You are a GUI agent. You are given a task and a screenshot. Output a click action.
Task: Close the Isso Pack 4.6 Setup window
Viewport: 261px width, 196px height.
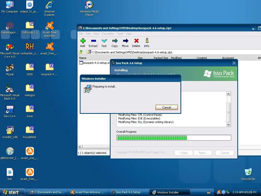coord(234,63)
